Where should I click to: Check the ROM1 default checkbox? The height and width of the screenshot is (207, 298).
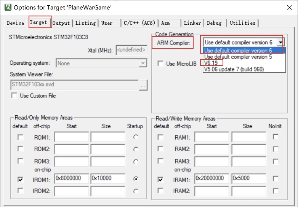(x=20, y=137)
